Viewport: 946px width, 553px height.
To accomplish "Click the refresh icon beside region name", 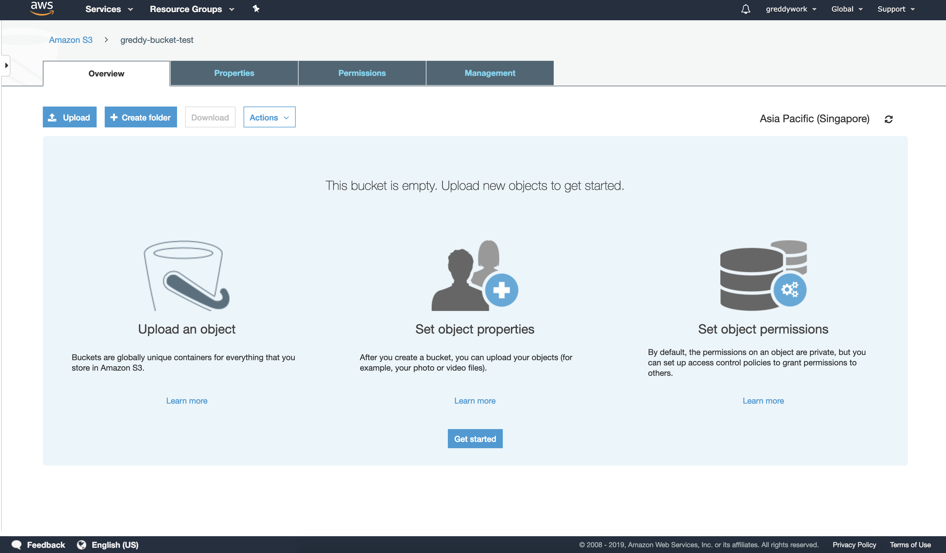I will point(888,119).
